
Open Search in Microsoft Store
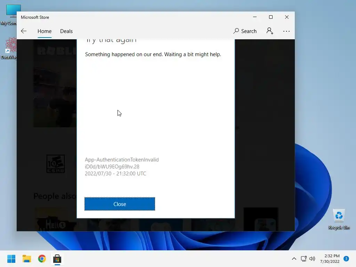[245, 31]
